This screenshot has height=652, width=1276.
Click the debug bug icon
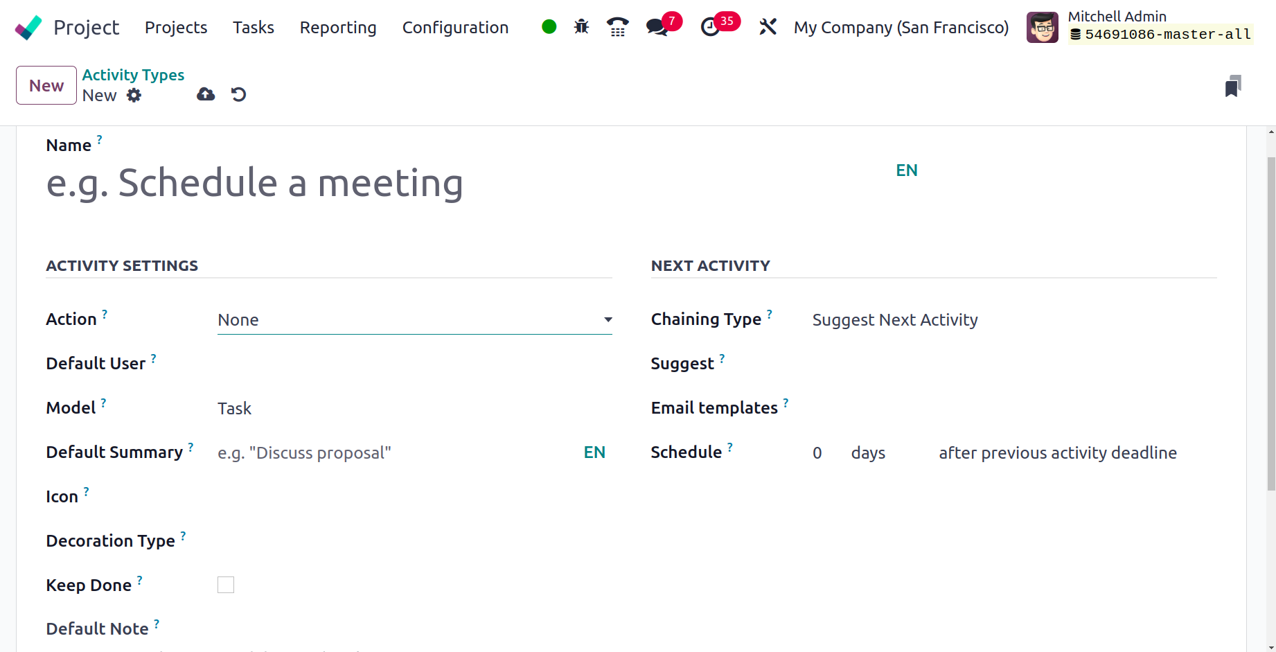[x=581, y=27]
